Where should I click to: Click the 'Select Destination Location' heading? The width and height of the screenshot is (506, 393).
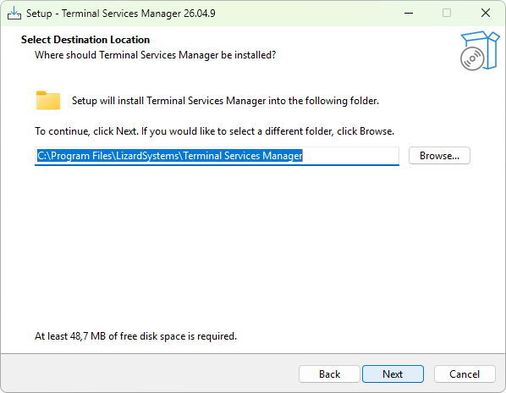[85, 40]
